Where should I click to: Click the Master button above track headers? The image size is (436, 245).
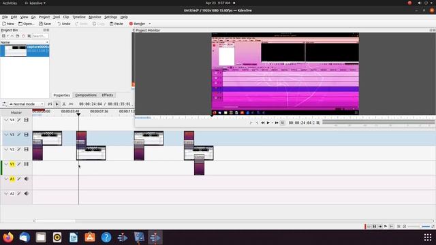(x=16, y=112)
